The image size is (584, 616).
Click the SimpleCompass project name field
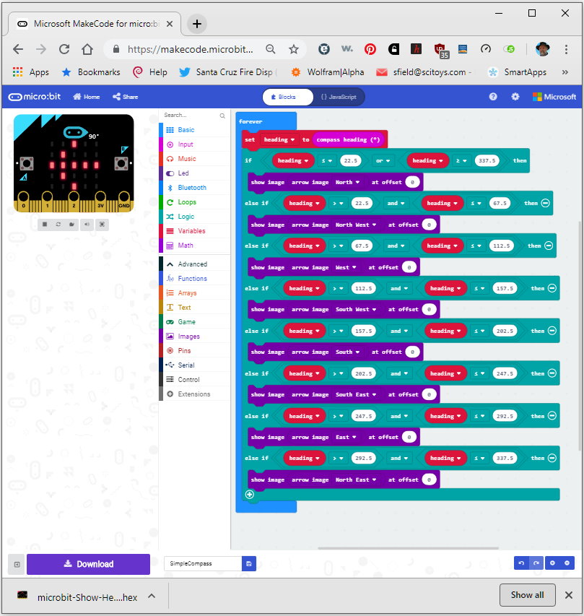pyautogui.click(x=202, y=563)
